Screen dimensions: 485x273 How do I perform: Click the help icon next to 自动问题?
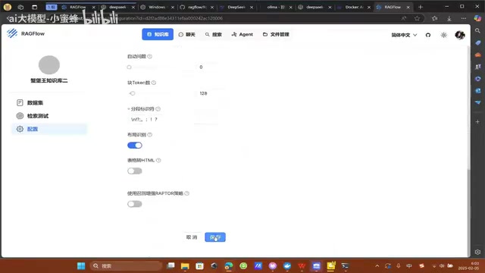pos(150,56)
